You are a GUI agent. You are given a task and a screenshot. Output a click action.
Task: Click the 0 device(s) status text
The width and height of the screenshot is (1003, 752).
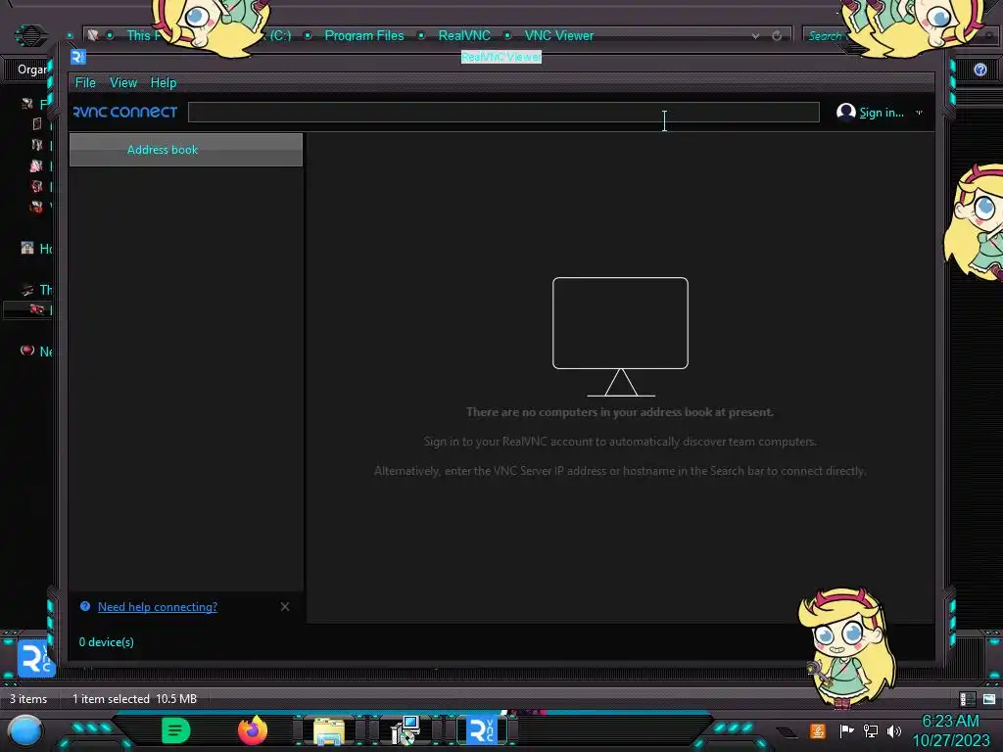106,642
